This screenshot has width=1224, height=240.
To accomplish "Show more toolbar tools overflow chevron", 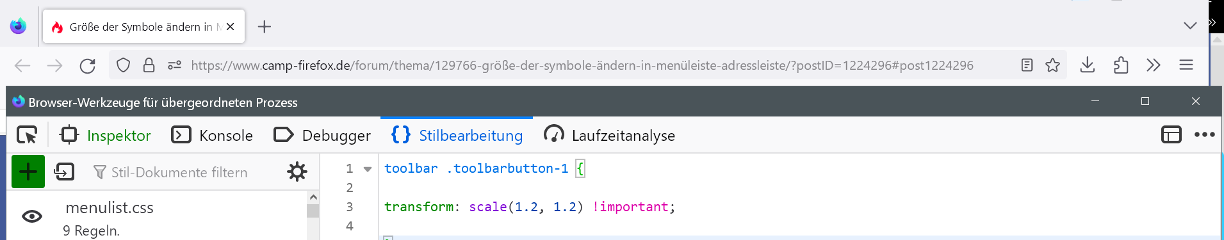I will [x=1153, y=65].
